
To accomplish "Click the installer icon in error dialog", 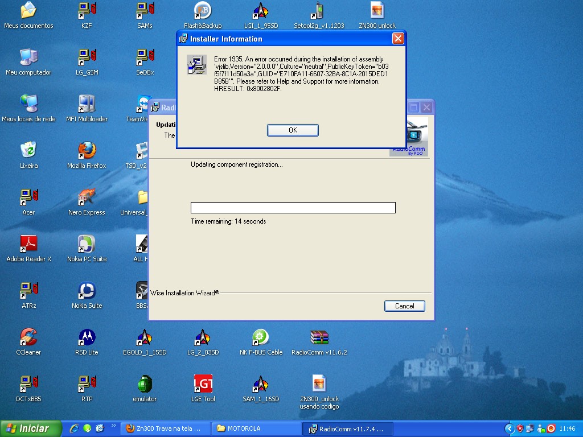I will pyautogui.click(x=196, y=65).
